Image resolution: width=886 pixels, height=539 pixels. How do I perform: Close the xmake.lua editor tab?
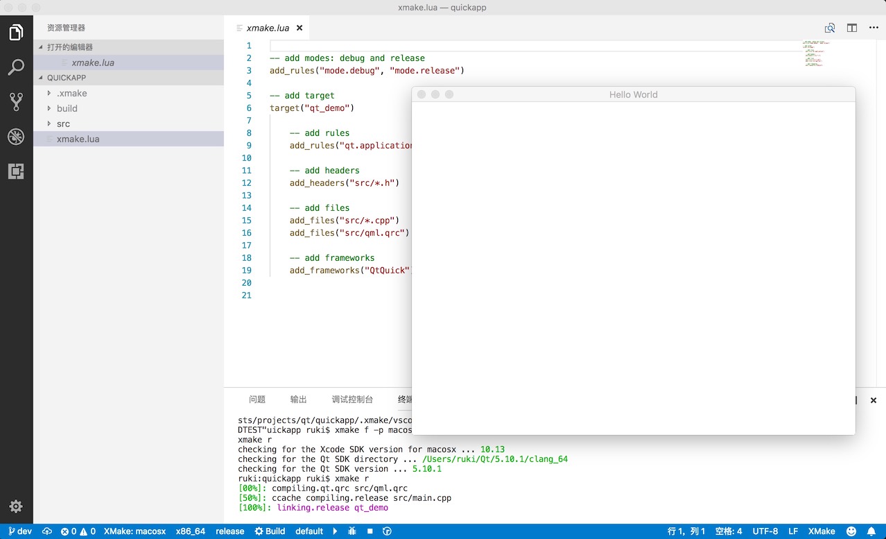click(x=299, y=28)
